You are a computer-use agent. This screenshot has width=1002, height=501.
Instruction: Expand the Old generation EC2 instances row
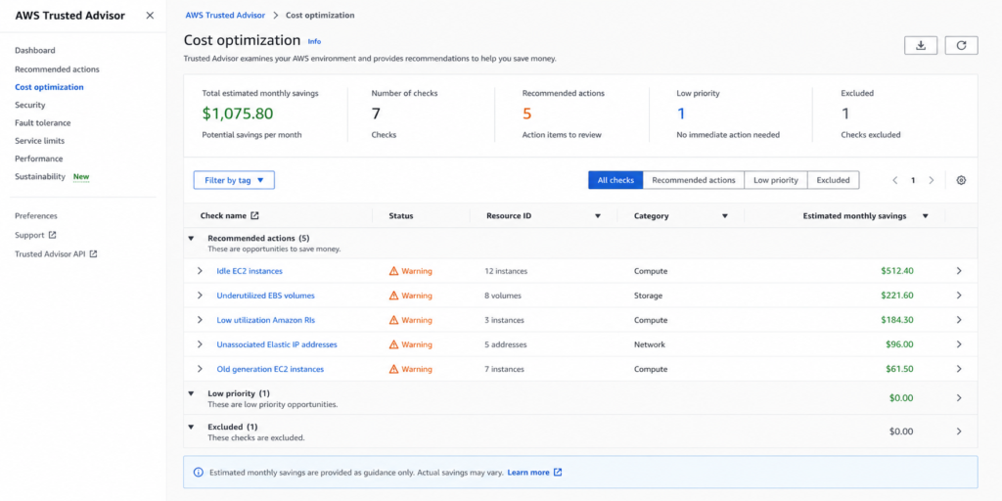pos(200,369)
